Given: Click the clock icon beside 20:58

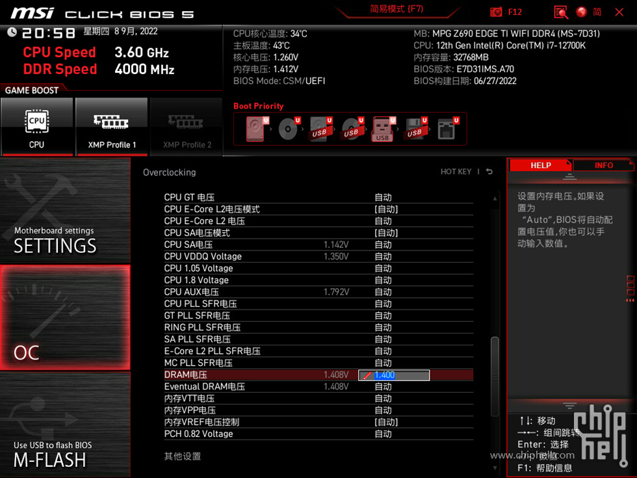Looking at the screenshot, I should pos(12,32).
